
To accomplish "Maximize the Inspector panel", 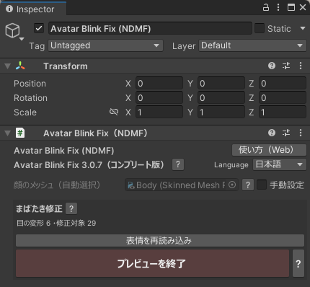I will click(x=291, y=7).
